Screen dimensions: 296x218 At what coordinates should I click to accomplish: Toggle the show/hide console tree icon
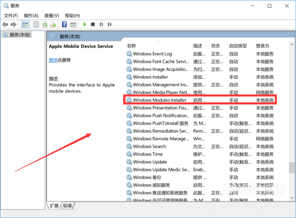tap(25, 24)
